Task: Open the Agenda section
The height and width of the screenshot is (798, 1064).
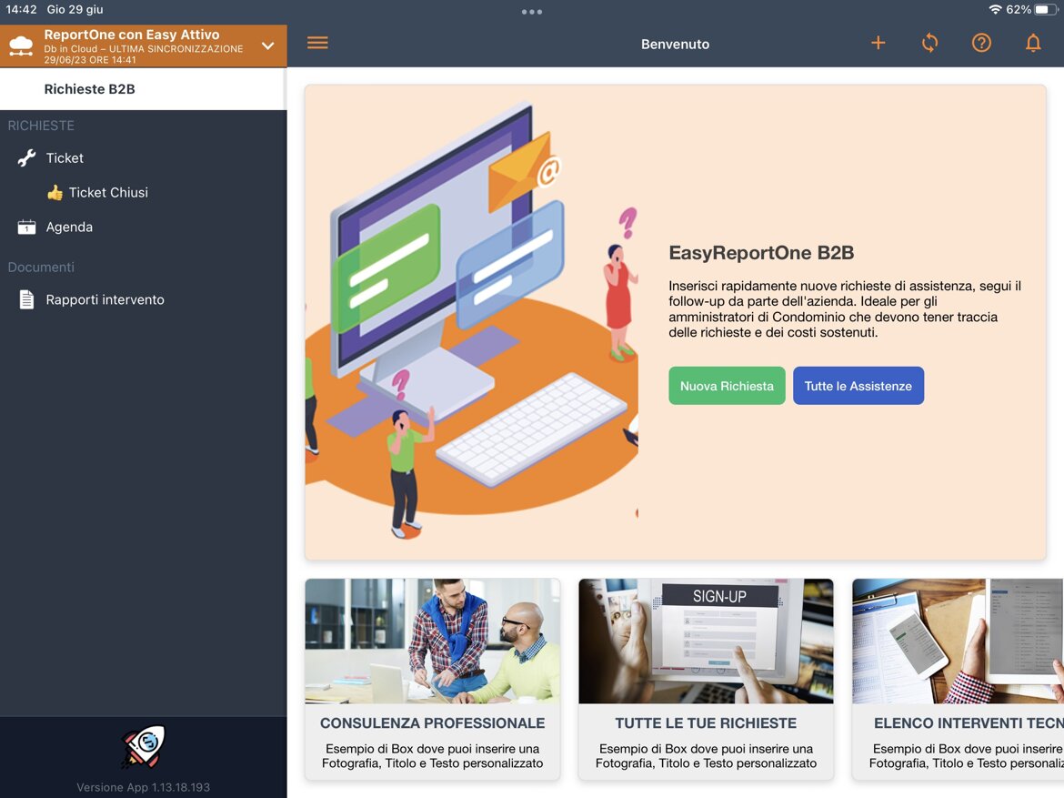Action: [69, 227]
